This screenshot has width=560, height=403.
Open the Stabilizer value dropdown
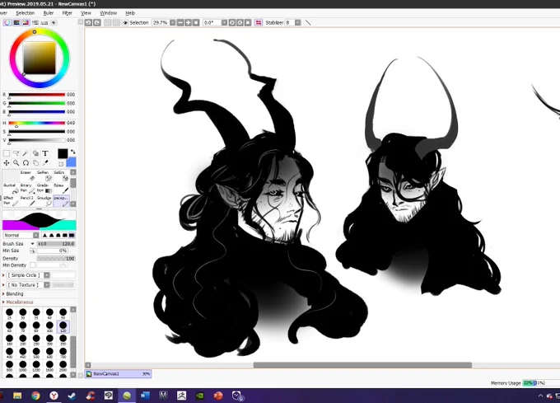(297, 22)
